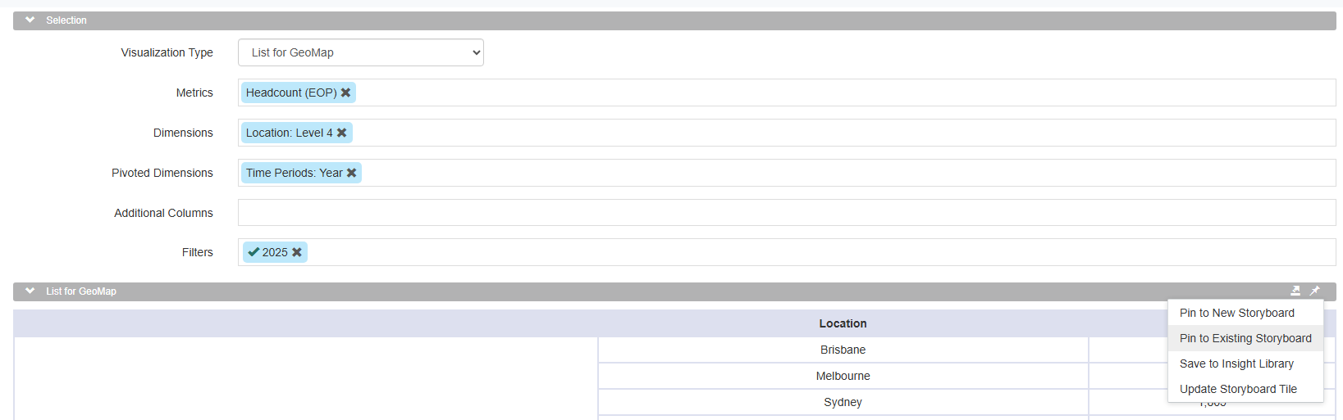This screenshot has height=420, width=1343.
Task: Open the Visualization Type dropdown
Action: 360,52
